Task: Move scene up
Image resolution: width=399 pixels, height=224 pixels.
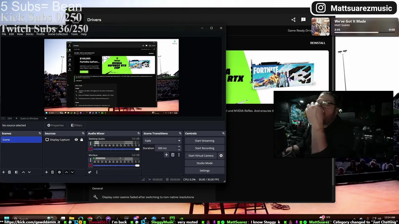Action: (23, 172)
